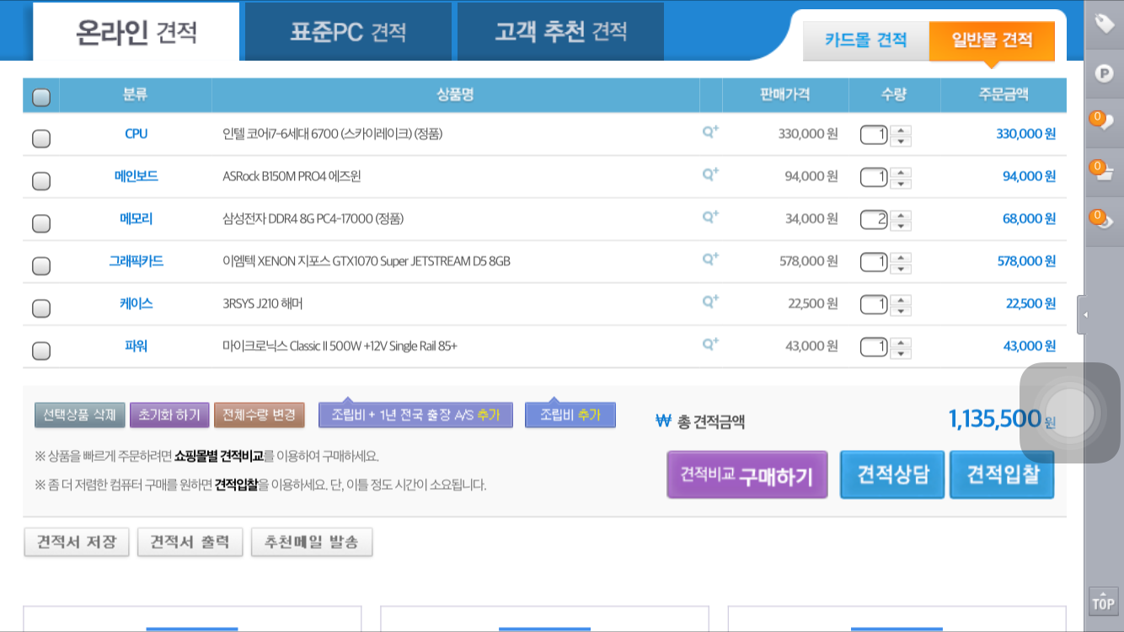This screenshot has width=1124, height=632.
Task: Toggle the select-all checkbox in the table header
Action: coord(41,97)
